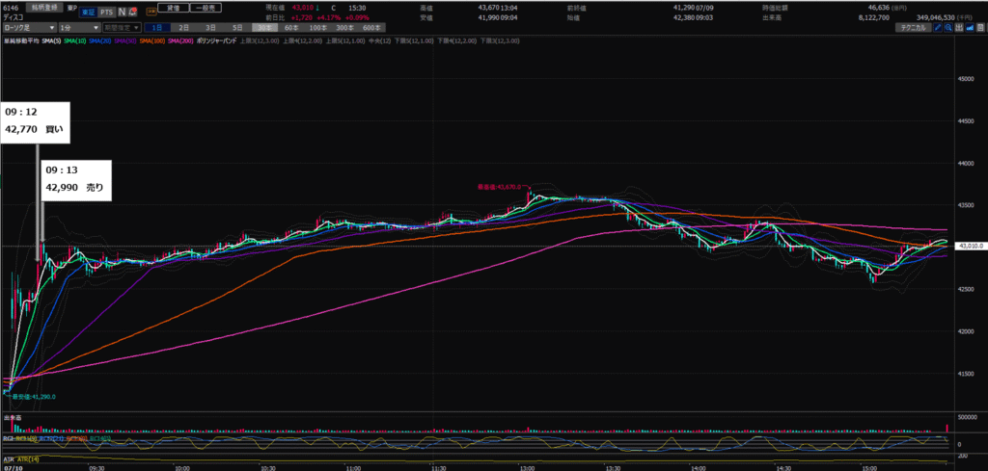Click the current price 43,010 value

(302, 8)
